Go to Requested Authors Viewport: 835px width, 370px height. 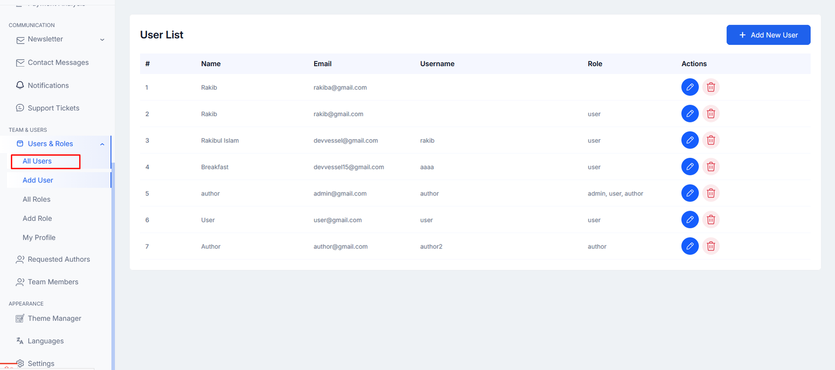pyautogui.click(x=58, y=260)
